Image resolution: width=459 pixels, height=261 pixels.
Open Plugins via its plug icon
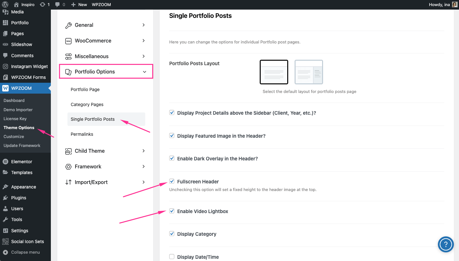[5, 198]
